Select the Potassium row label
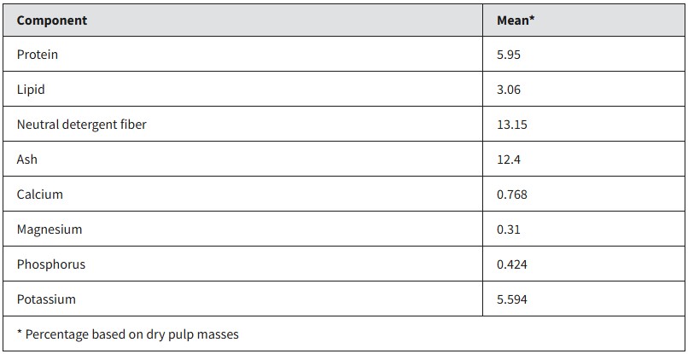 pos(46,299)
